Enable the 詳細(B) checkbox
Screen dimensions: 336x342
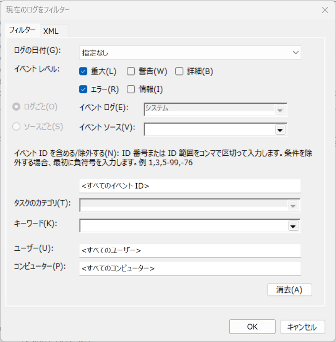(179, 71)
